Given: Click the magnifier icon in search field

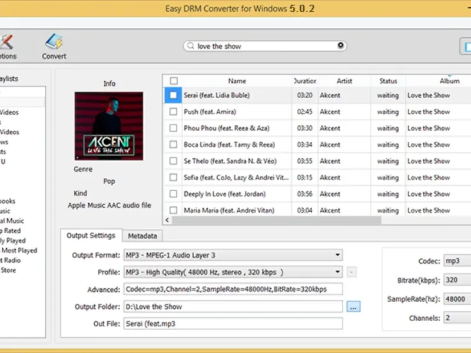Looking at the screenshot, I should click(x=191, y=46).
